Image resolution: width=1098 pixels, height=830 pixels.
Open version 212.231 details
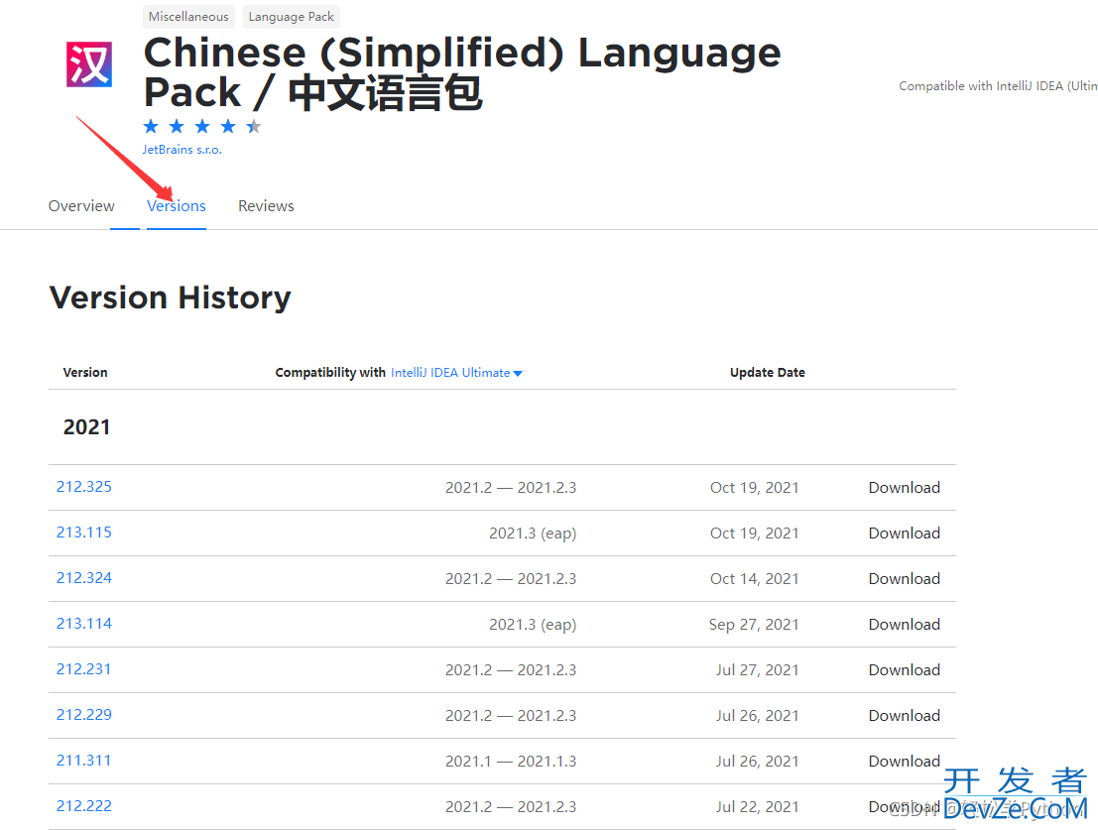(x=83, y=669)
